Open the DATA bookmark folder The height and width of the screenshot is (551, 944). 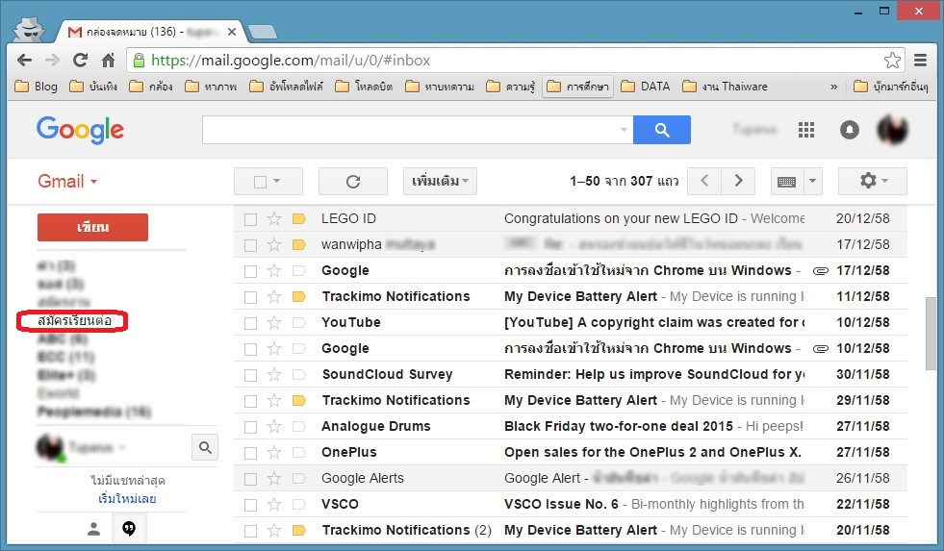(x=646, y=87)
